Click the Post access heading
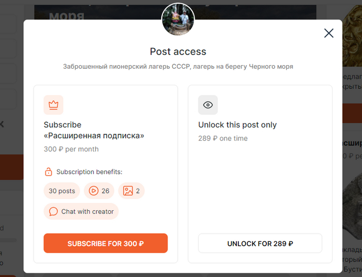Screen dimensions: 362x277 pyautogui.click(x=178, y=52)
